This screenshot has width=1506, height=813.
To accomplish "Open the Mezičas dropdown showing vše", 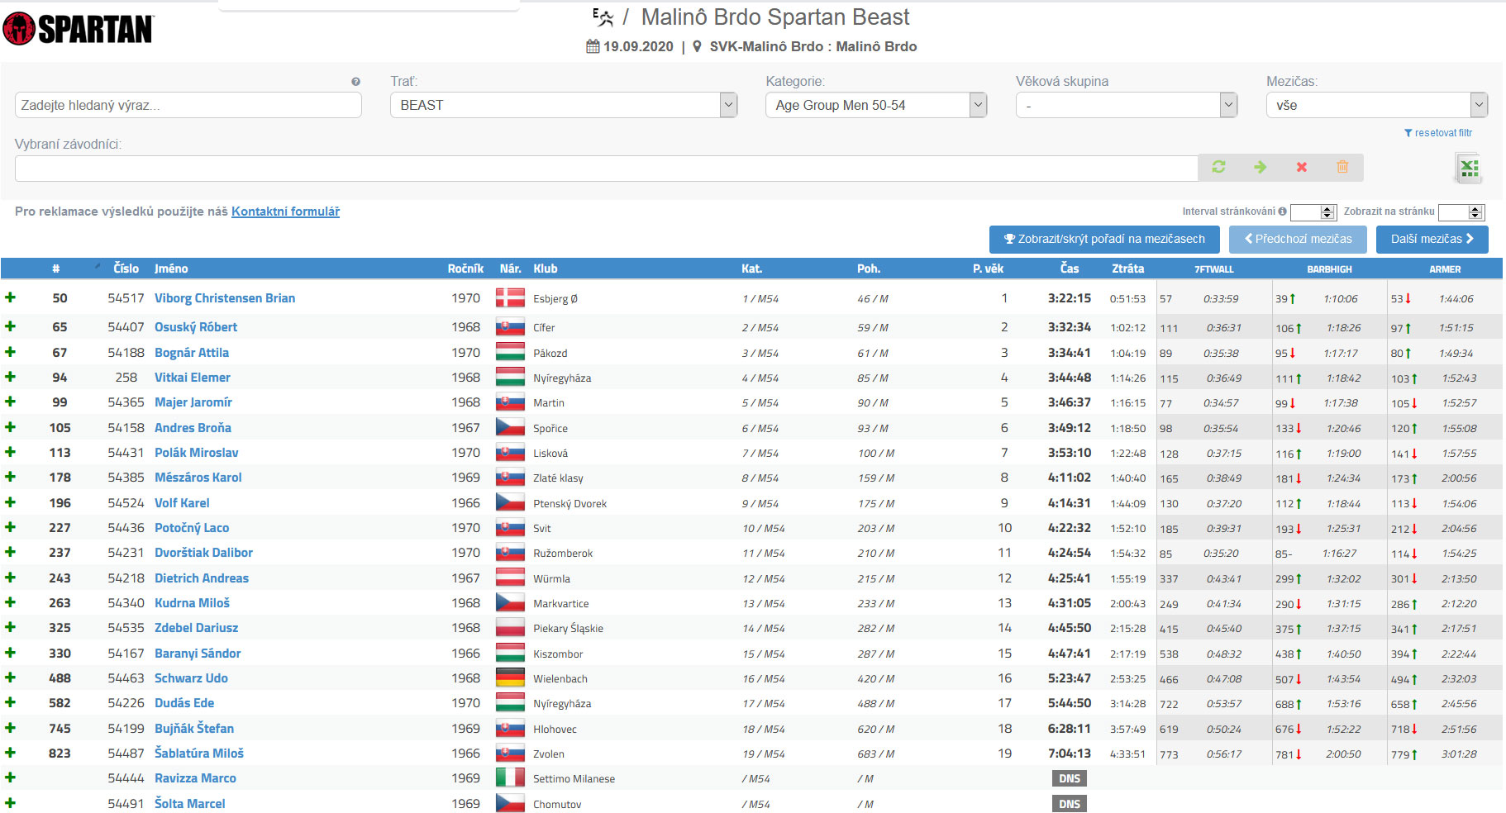I will point(1377,105).
